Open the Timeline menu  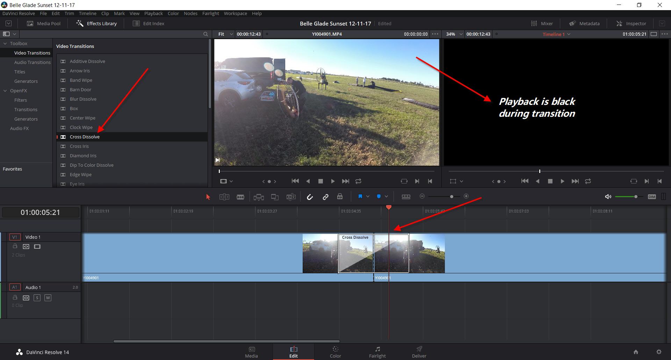tap(87, 13)
